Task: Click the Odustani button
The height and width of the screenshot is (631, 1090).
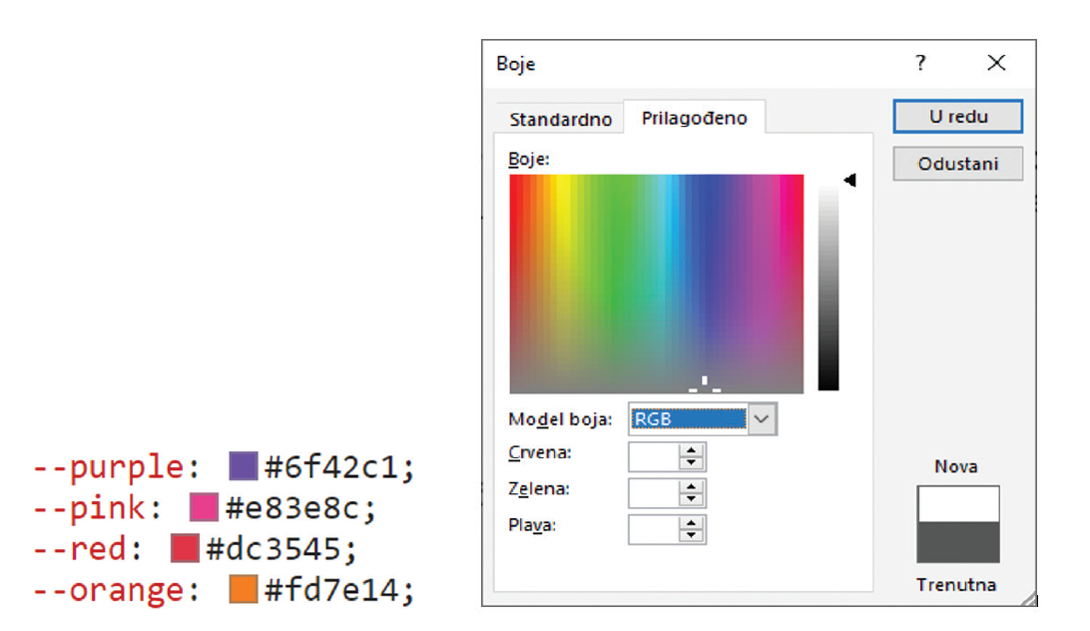Action: 957,164
